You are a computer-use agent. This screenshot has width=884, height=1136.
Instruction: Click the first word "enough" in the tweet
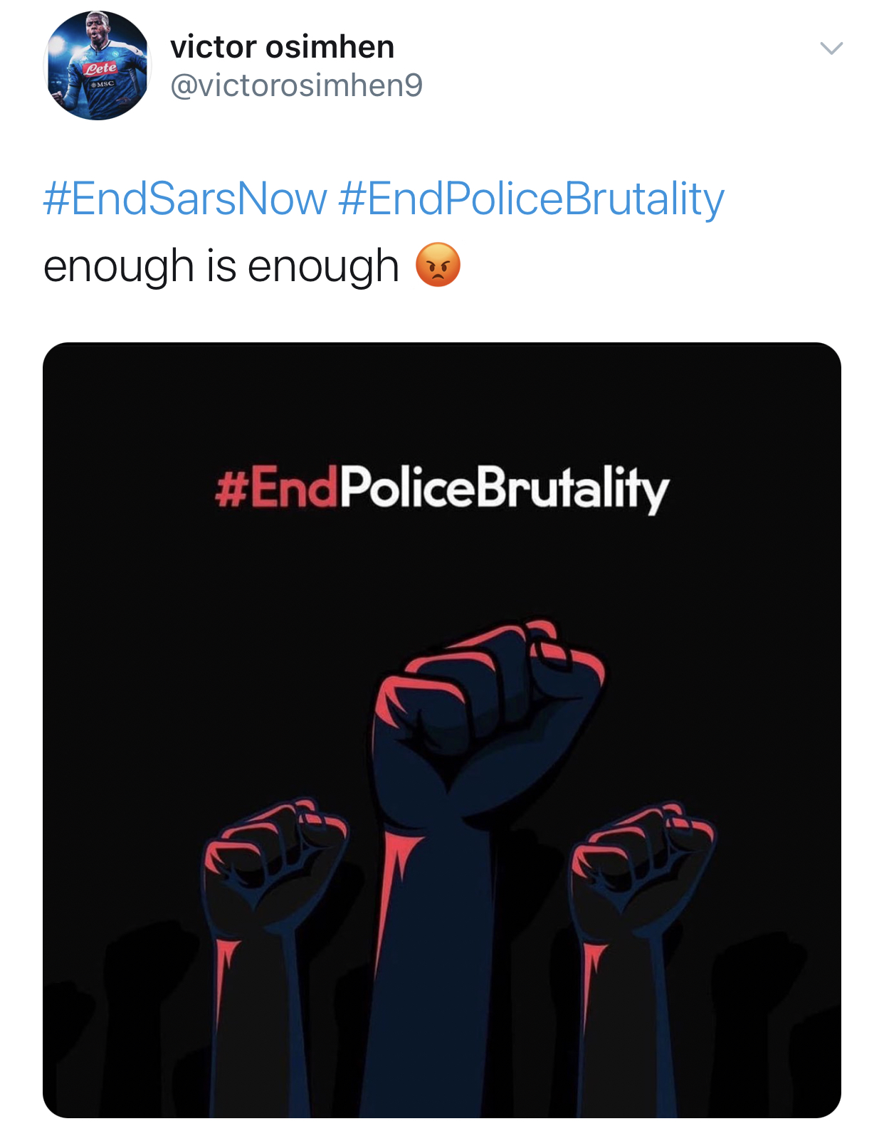point(118,268)
